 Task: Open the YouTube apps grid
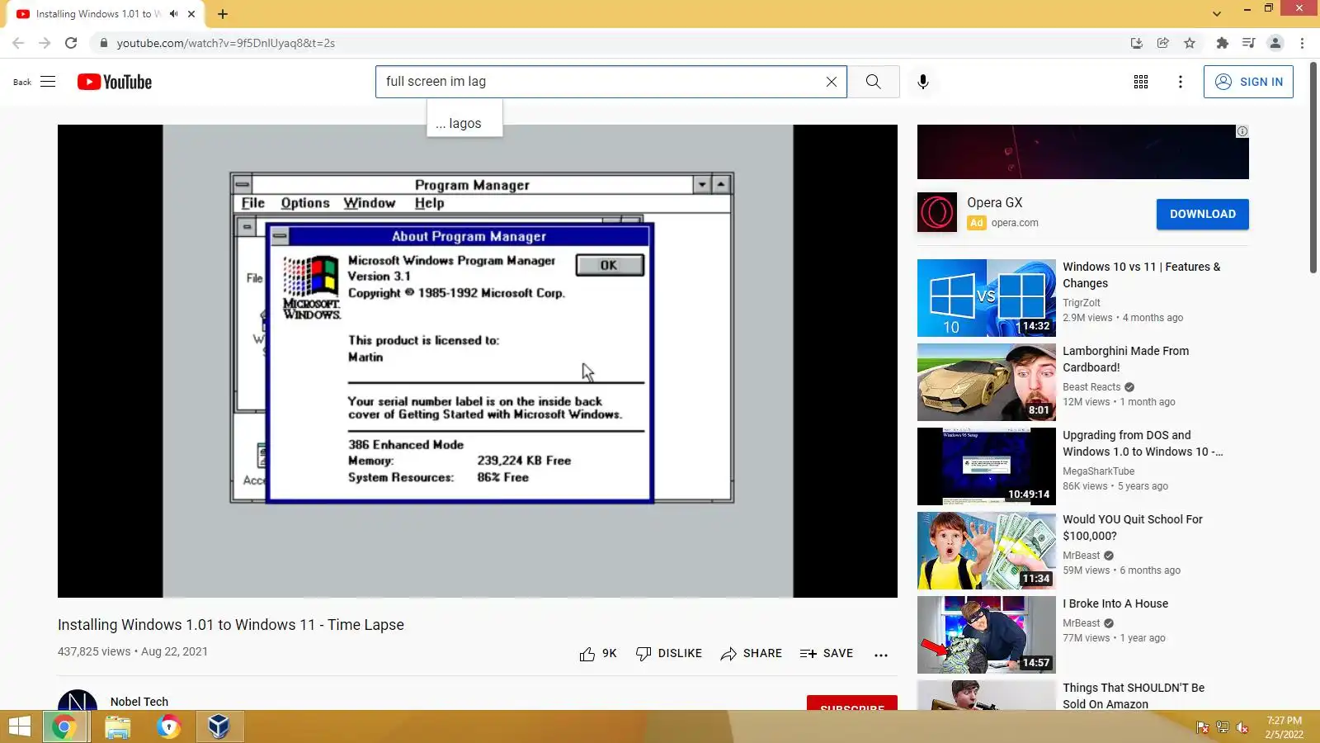tap(1141, 82)
